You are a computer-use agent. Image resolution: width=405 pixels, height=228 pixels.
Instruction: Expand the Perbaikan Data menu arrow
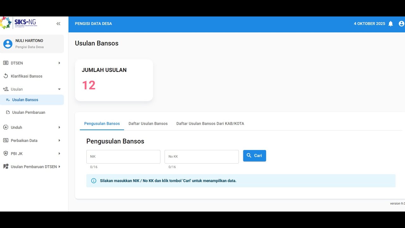(x=59, y=141)
